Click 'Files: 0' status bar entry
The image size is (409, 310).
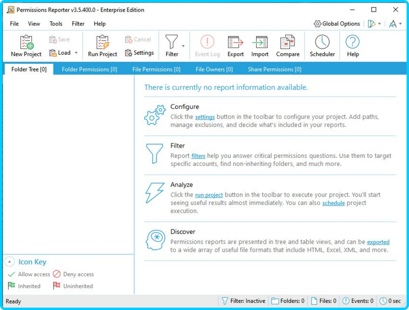tap(324, 301)
